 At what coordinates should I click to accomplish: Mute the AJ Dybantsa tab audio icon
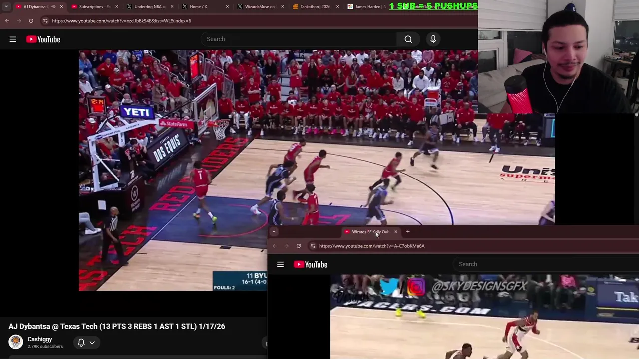click(53, 7)
